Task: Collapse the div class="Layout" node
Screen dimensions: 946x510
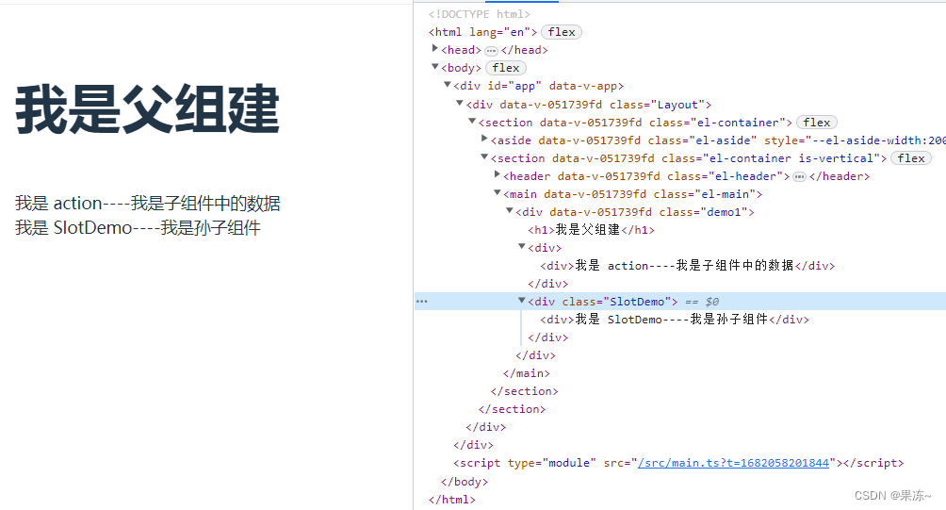Action: click(460, 104)
